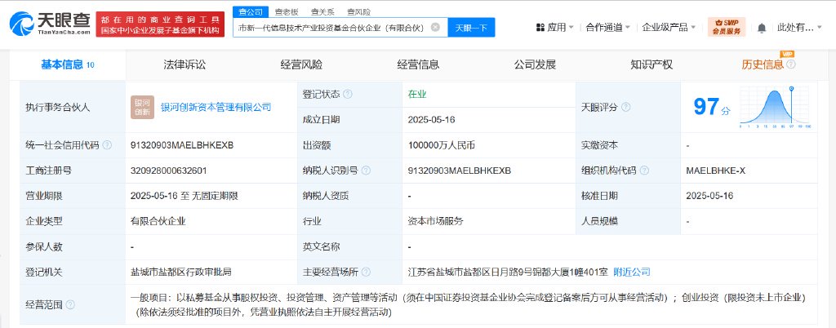
Task: Open the 此处有 account dropdown
Action: pos(799,27)
